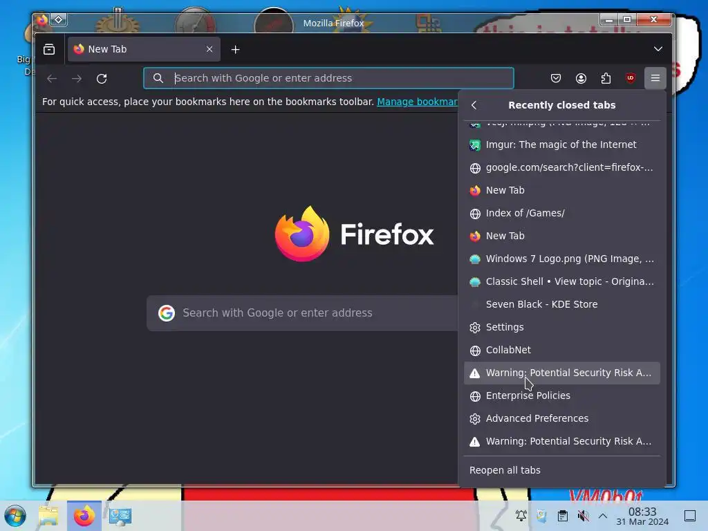Viewport: 708px width, 531px height.
Task: Reopen the CollabNet closed tab
Action: (561, 350)
